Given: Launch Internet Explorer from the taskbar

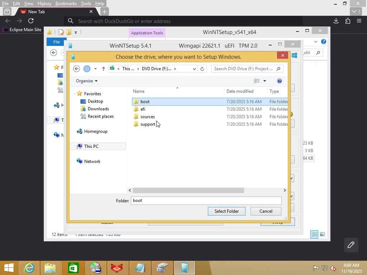Looking at the screenshot, I should [x=29, y=268].
